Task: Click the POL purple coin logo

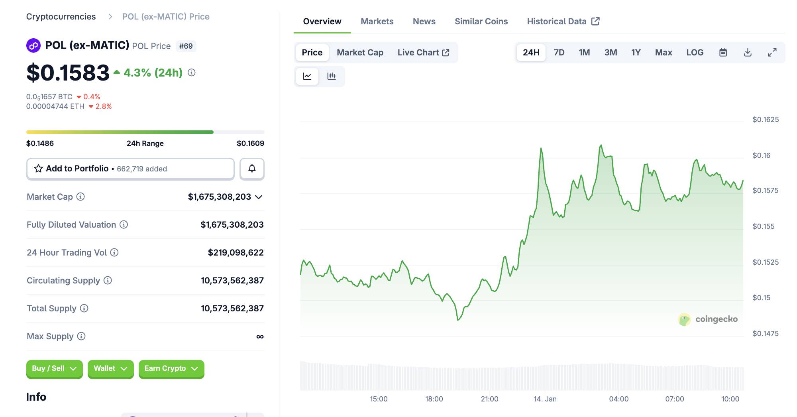Action: tap(33, 45)
